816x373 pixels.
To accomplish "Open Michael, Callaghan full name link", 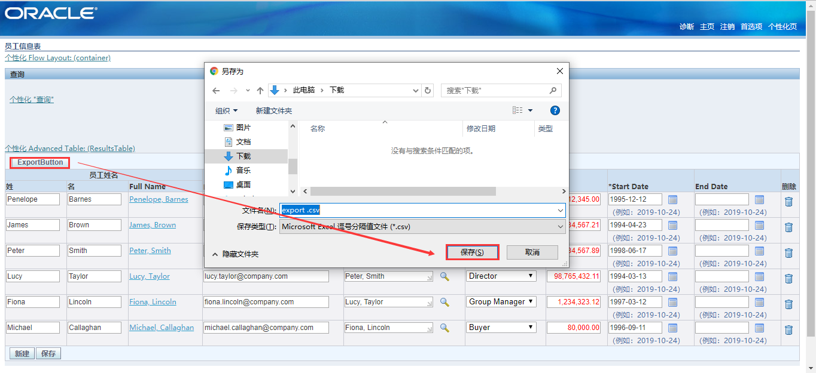I will click(x=162, y=328).
